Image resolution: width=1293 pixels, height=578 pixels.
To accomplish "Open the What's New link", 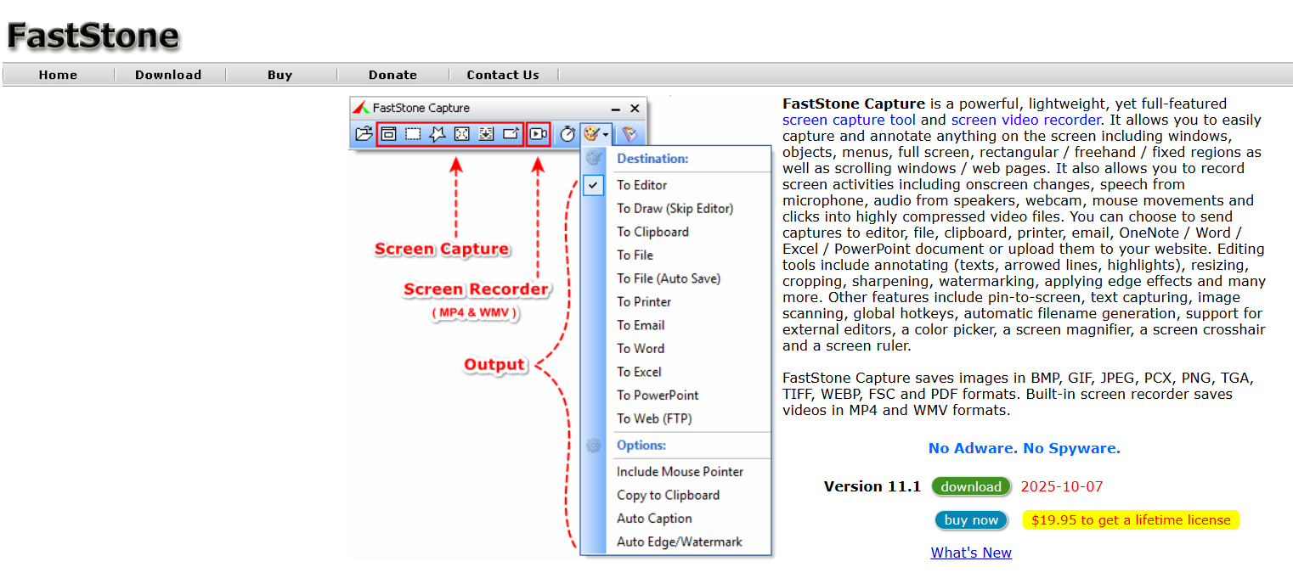I will click(x=971, y=553).
